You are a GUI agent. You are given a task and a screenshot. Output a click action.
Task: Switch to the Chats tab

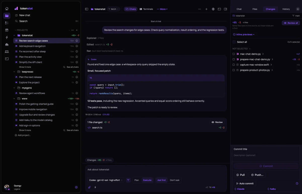point(131,9)
